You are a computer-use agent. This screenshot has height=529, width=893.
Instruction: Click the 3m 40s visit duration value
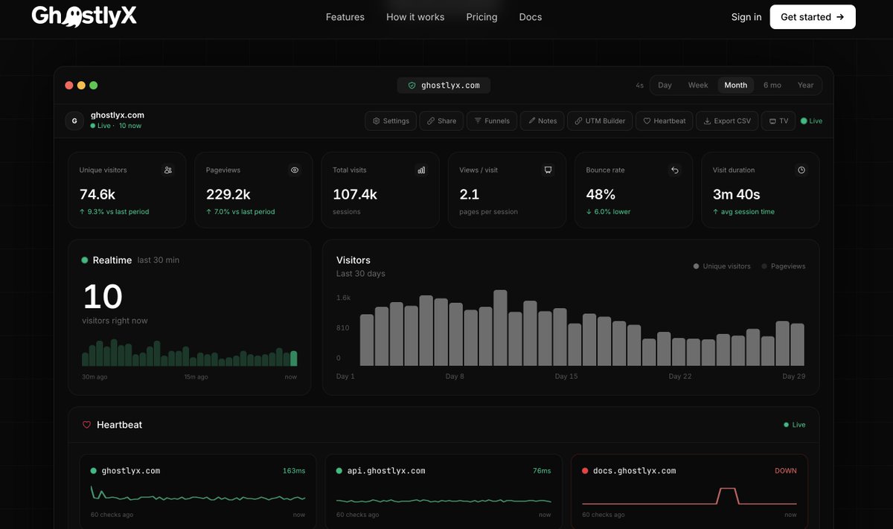[x=736, y=195]
